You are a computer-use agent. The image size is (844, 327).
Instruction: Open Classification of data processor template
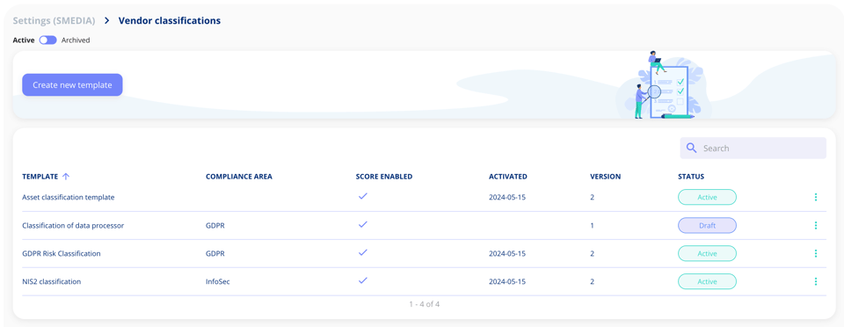(73, 225)
